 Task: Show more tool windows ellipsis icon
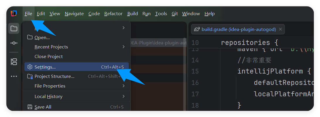(x=14, y=76)
